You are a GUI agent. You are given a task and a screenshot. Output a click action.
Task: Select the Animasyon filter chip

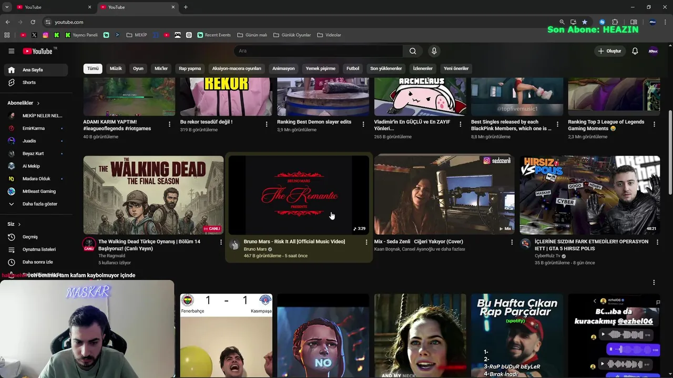coord(283,68)
